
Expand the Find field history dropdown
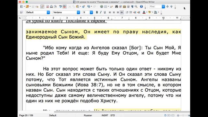pyautogui.click(x=163, y=6)
